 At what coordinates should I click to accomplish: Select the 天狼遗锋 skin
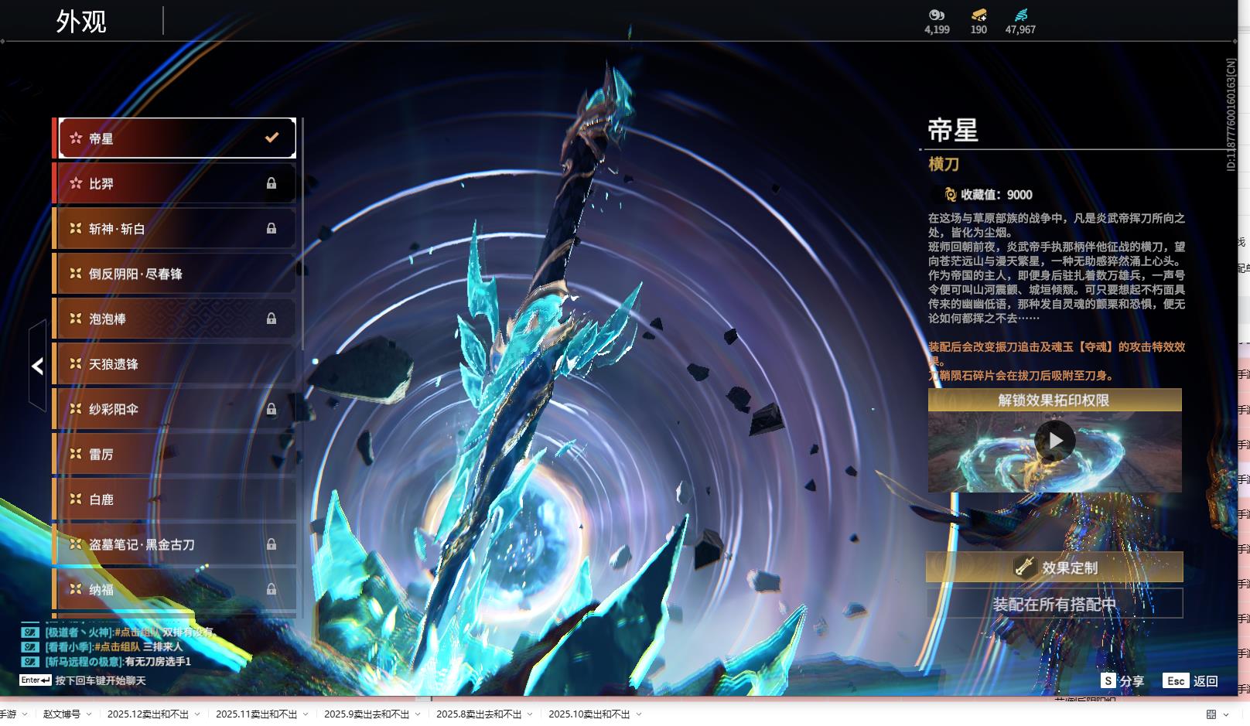[175, 364]
